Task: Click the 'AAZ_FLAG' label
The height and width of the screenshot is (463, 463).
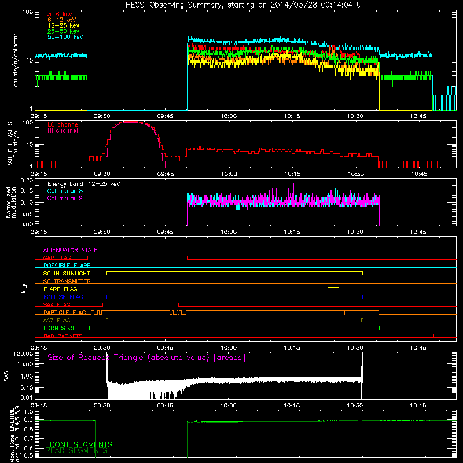Action: point(57,321)
